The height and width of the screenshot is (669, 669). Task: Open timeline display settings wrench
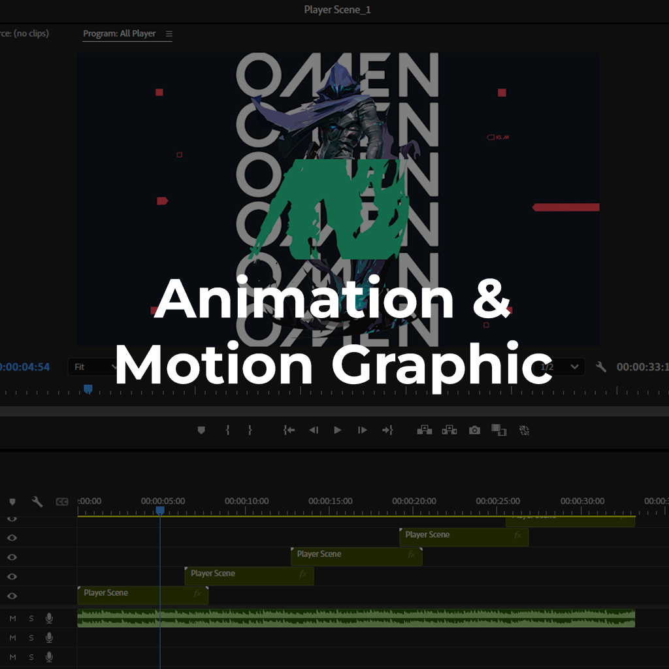[37, 502]
